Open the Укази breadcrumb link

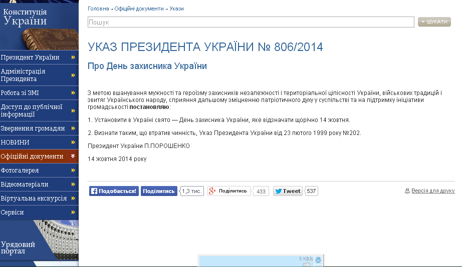[x=176, y=8]
